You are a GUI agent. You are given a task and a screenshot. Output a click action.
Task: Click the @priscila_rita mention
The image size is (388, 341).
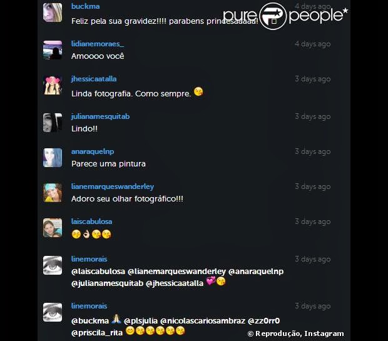97,333
